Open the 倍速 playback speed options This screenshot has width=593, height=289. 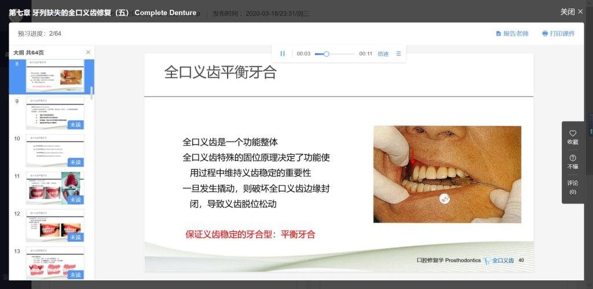pyautogui.click(x=383, y=54)
